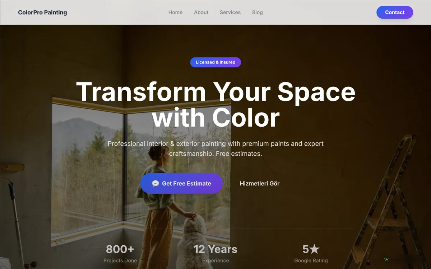Click the green W badge icon
Viewport: 431px width, 269px height.
[386, 259]
